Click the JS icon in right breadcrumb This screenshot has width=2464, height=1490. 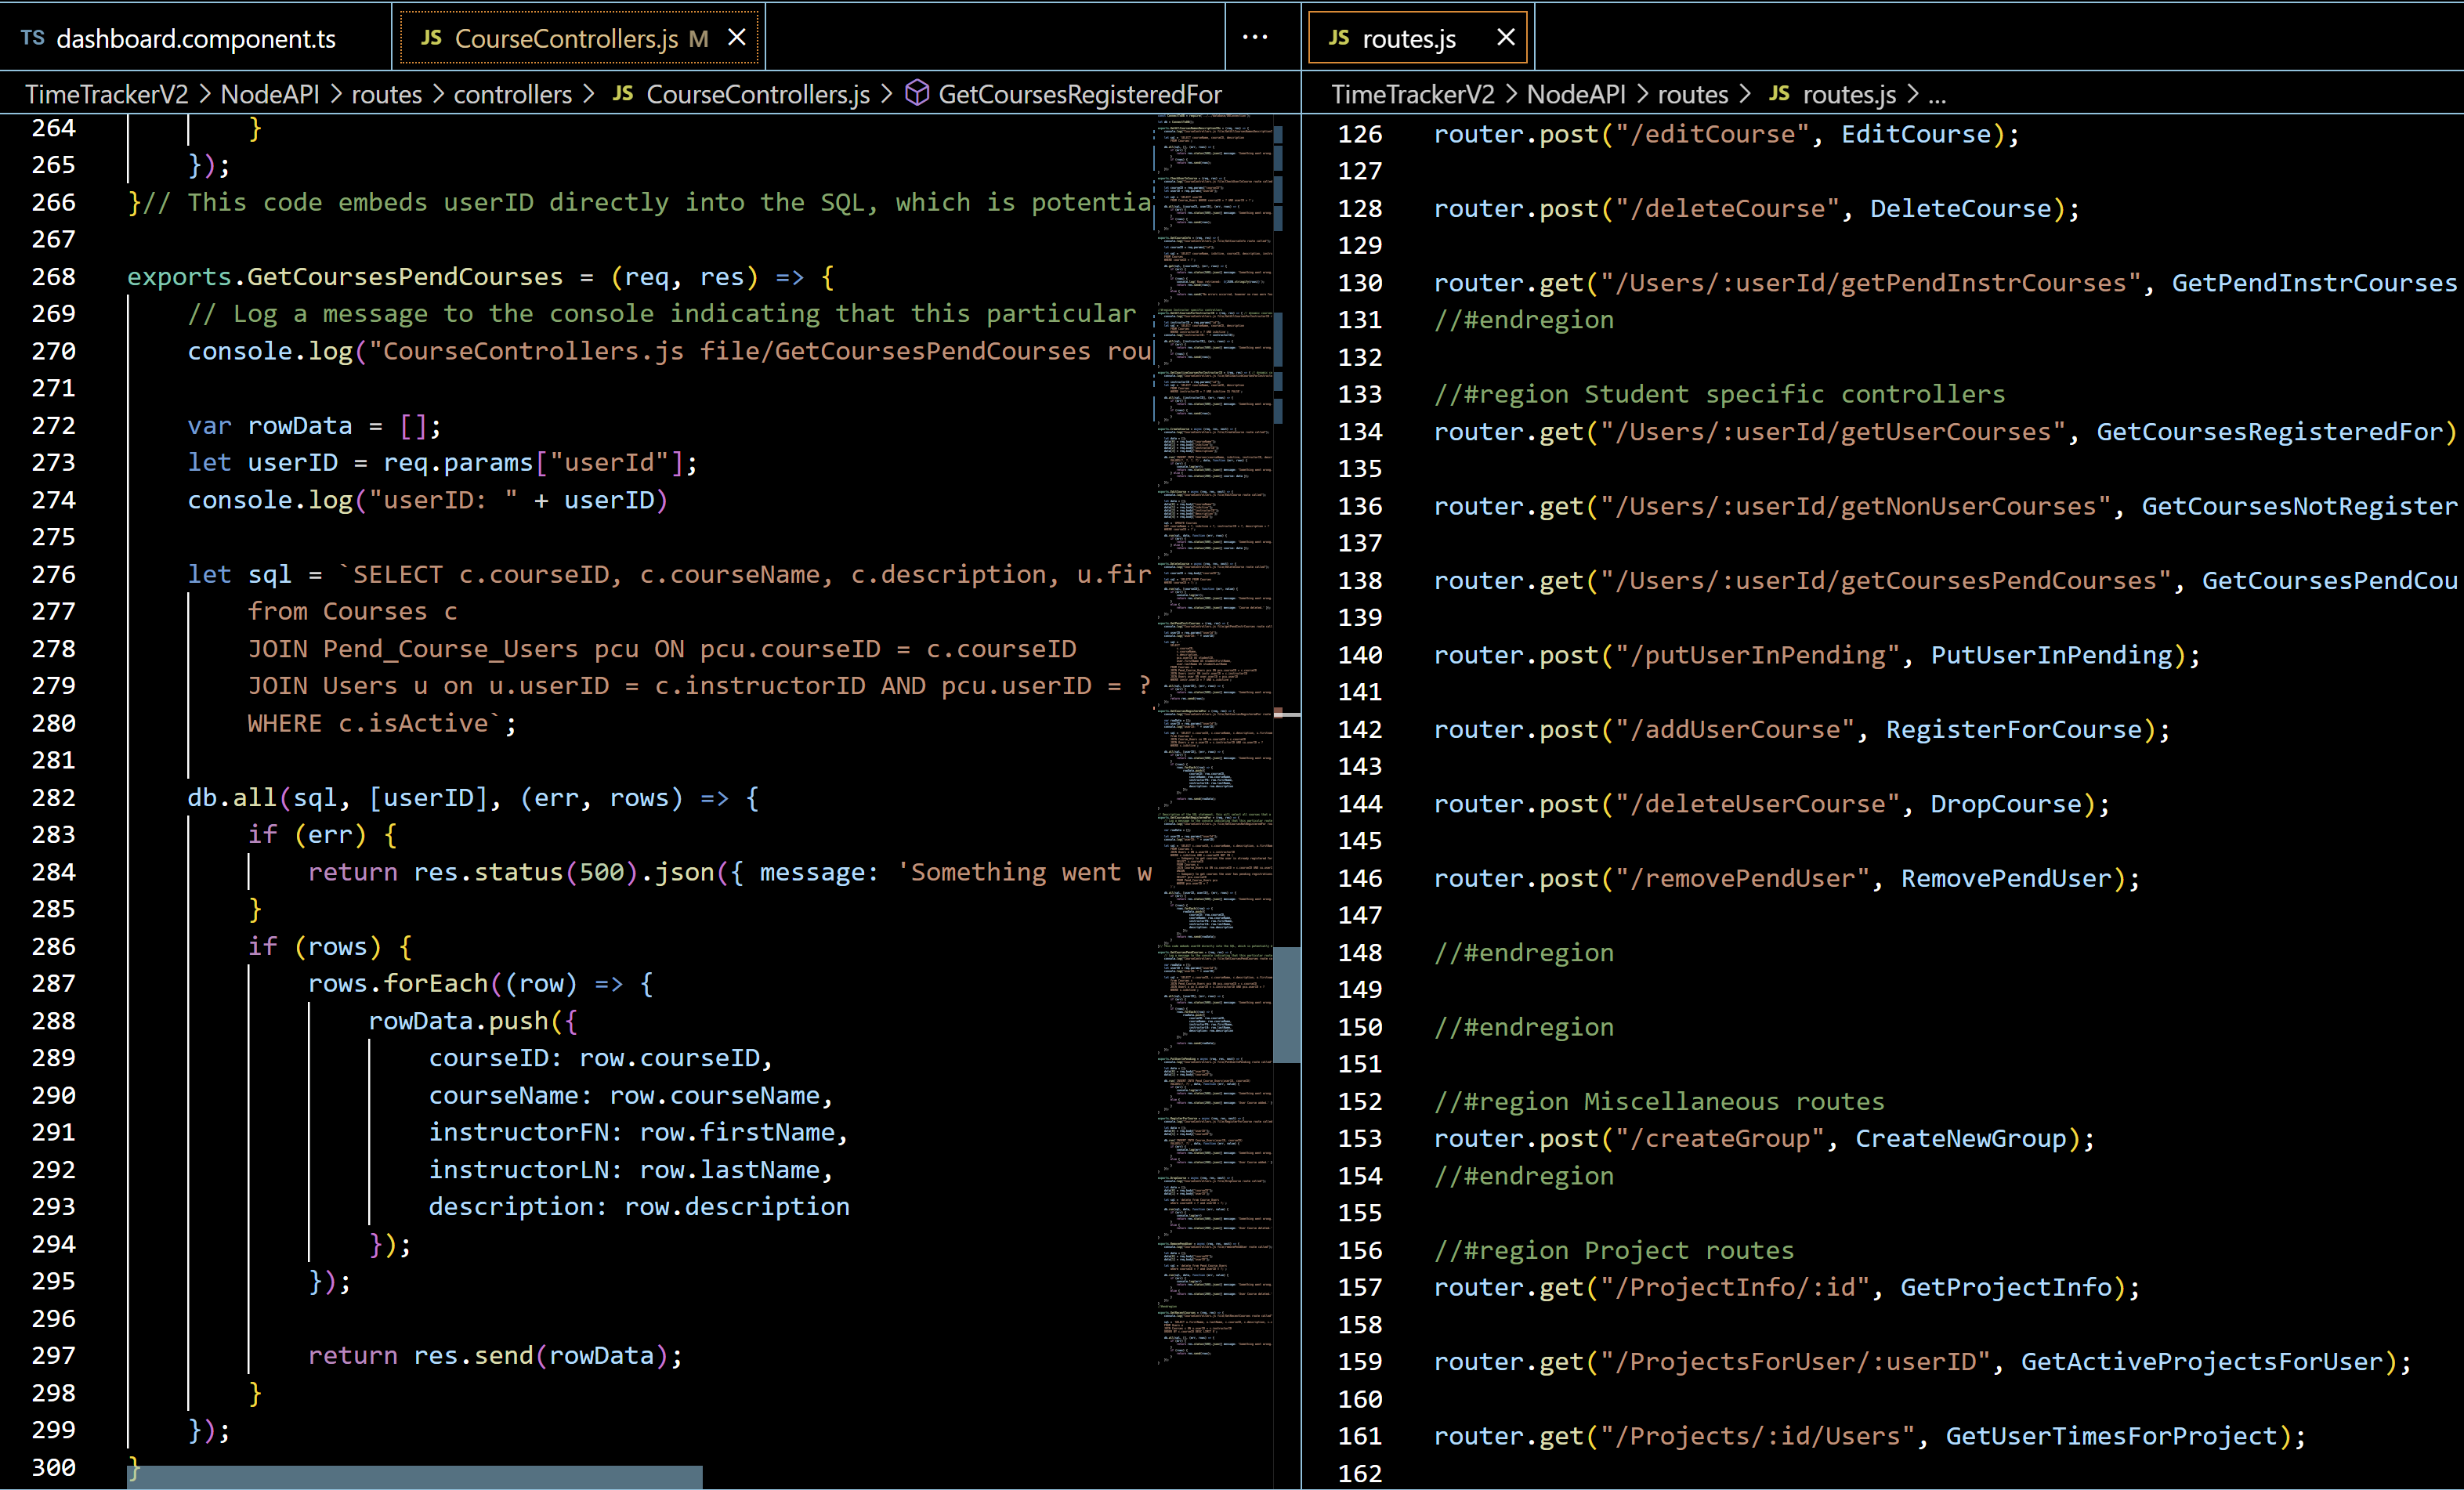(1779, 93)
